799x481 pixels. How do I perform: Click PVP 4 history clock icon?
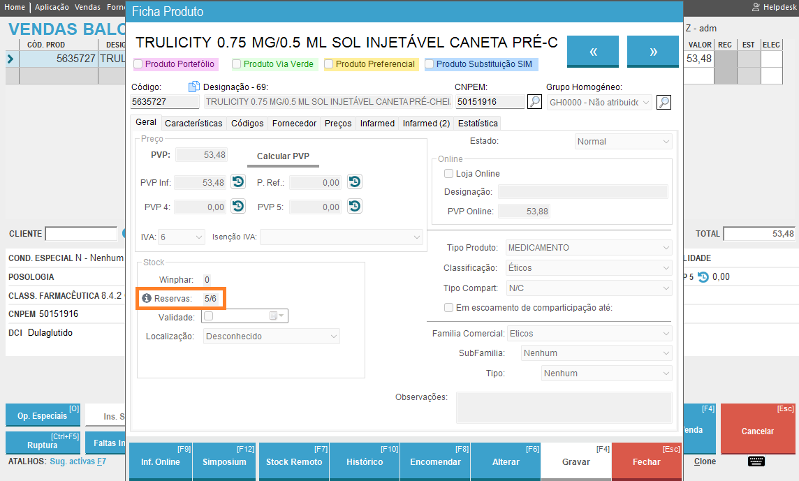(x=238, y=206)
